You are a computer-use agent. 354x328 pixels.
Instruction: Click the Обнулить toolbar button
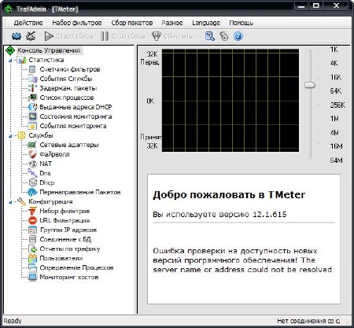tap(172, 36)
